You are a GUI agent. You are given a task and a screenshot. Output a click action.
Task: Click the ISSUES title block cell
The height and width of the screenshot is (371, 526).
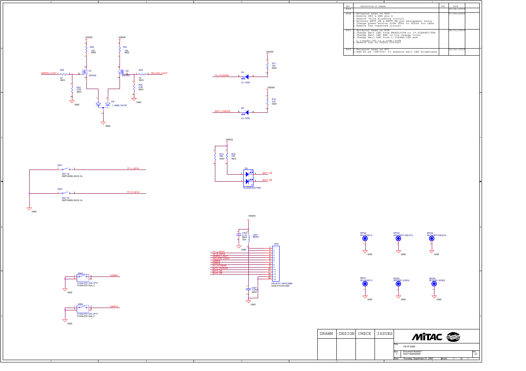(385, 334)
